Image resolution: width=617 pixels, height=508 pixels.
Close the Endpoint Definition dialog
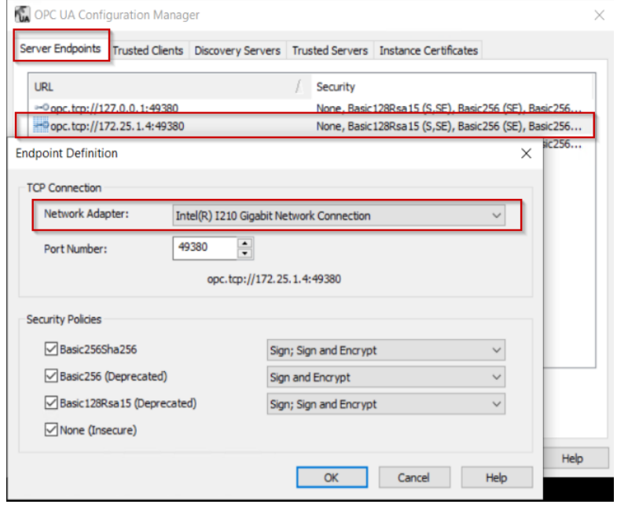point(526,154)
